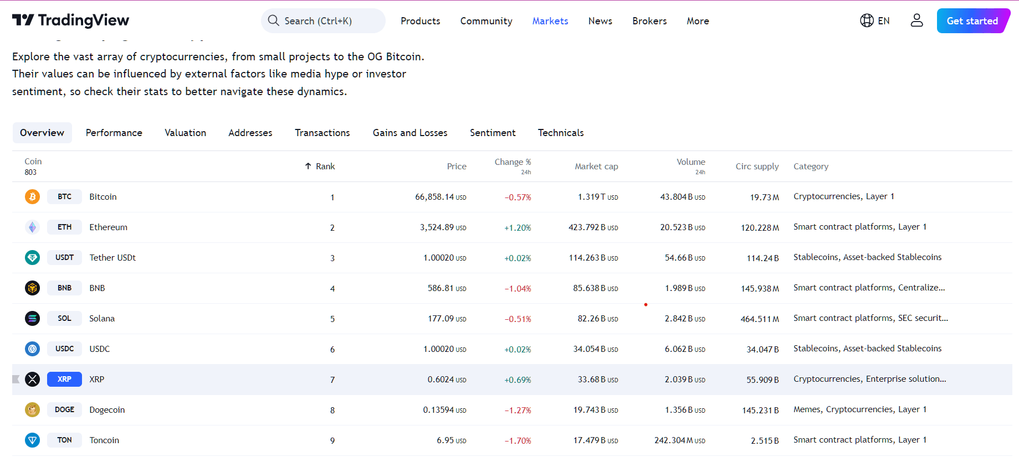1019x457 pixels.
Task: Switch to the Transactions tab
Action: pos(322,133)
